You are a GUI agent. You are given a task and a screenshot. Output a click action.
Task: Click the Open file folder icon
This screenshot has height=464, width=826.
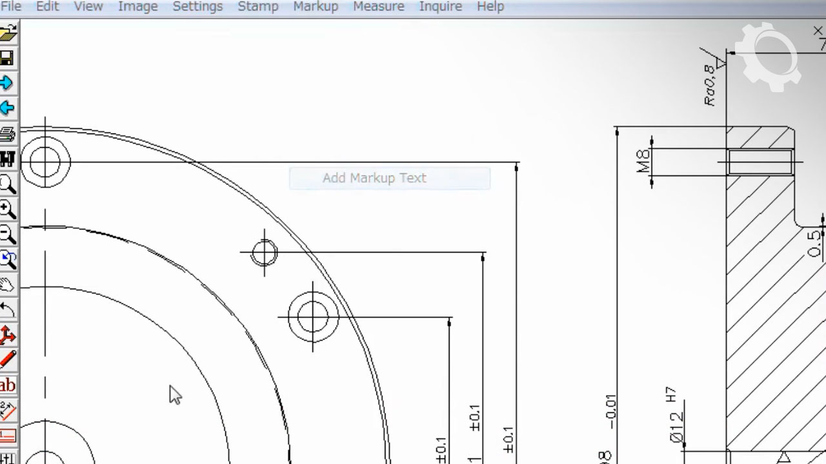(8, 34)
